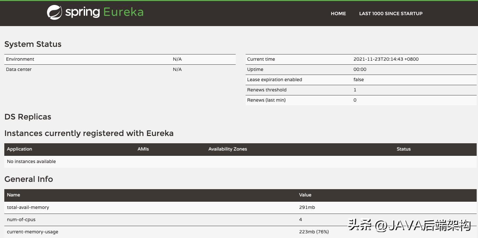Image resolution: width=478 pixels, height=238 pixels.
Task: Click the Status column header
Action: point(404,149)
